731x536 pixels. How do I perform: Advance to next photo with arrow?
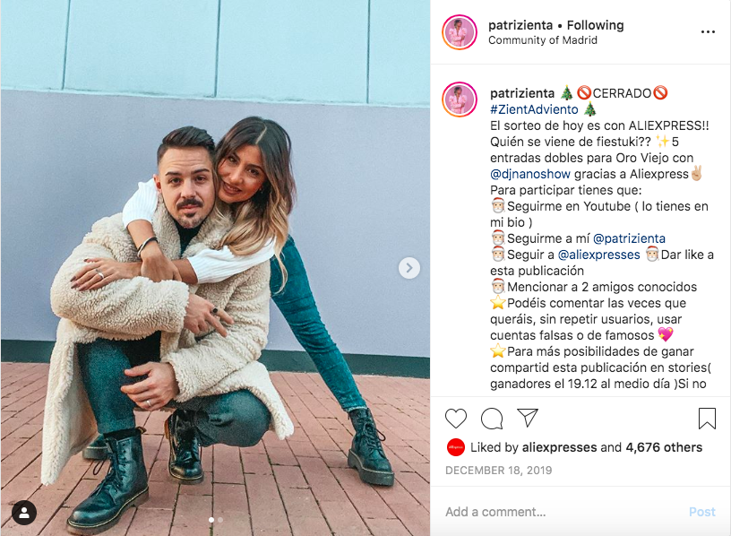pyautogui.click(x=408, y=268)
